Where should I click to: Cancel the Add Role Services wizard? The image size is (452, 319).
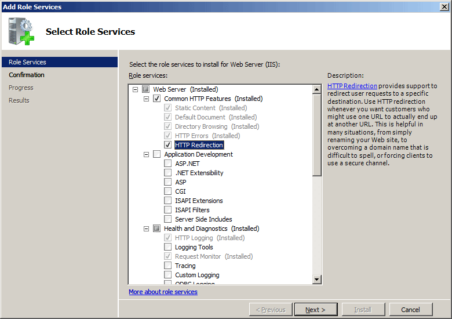411,310
